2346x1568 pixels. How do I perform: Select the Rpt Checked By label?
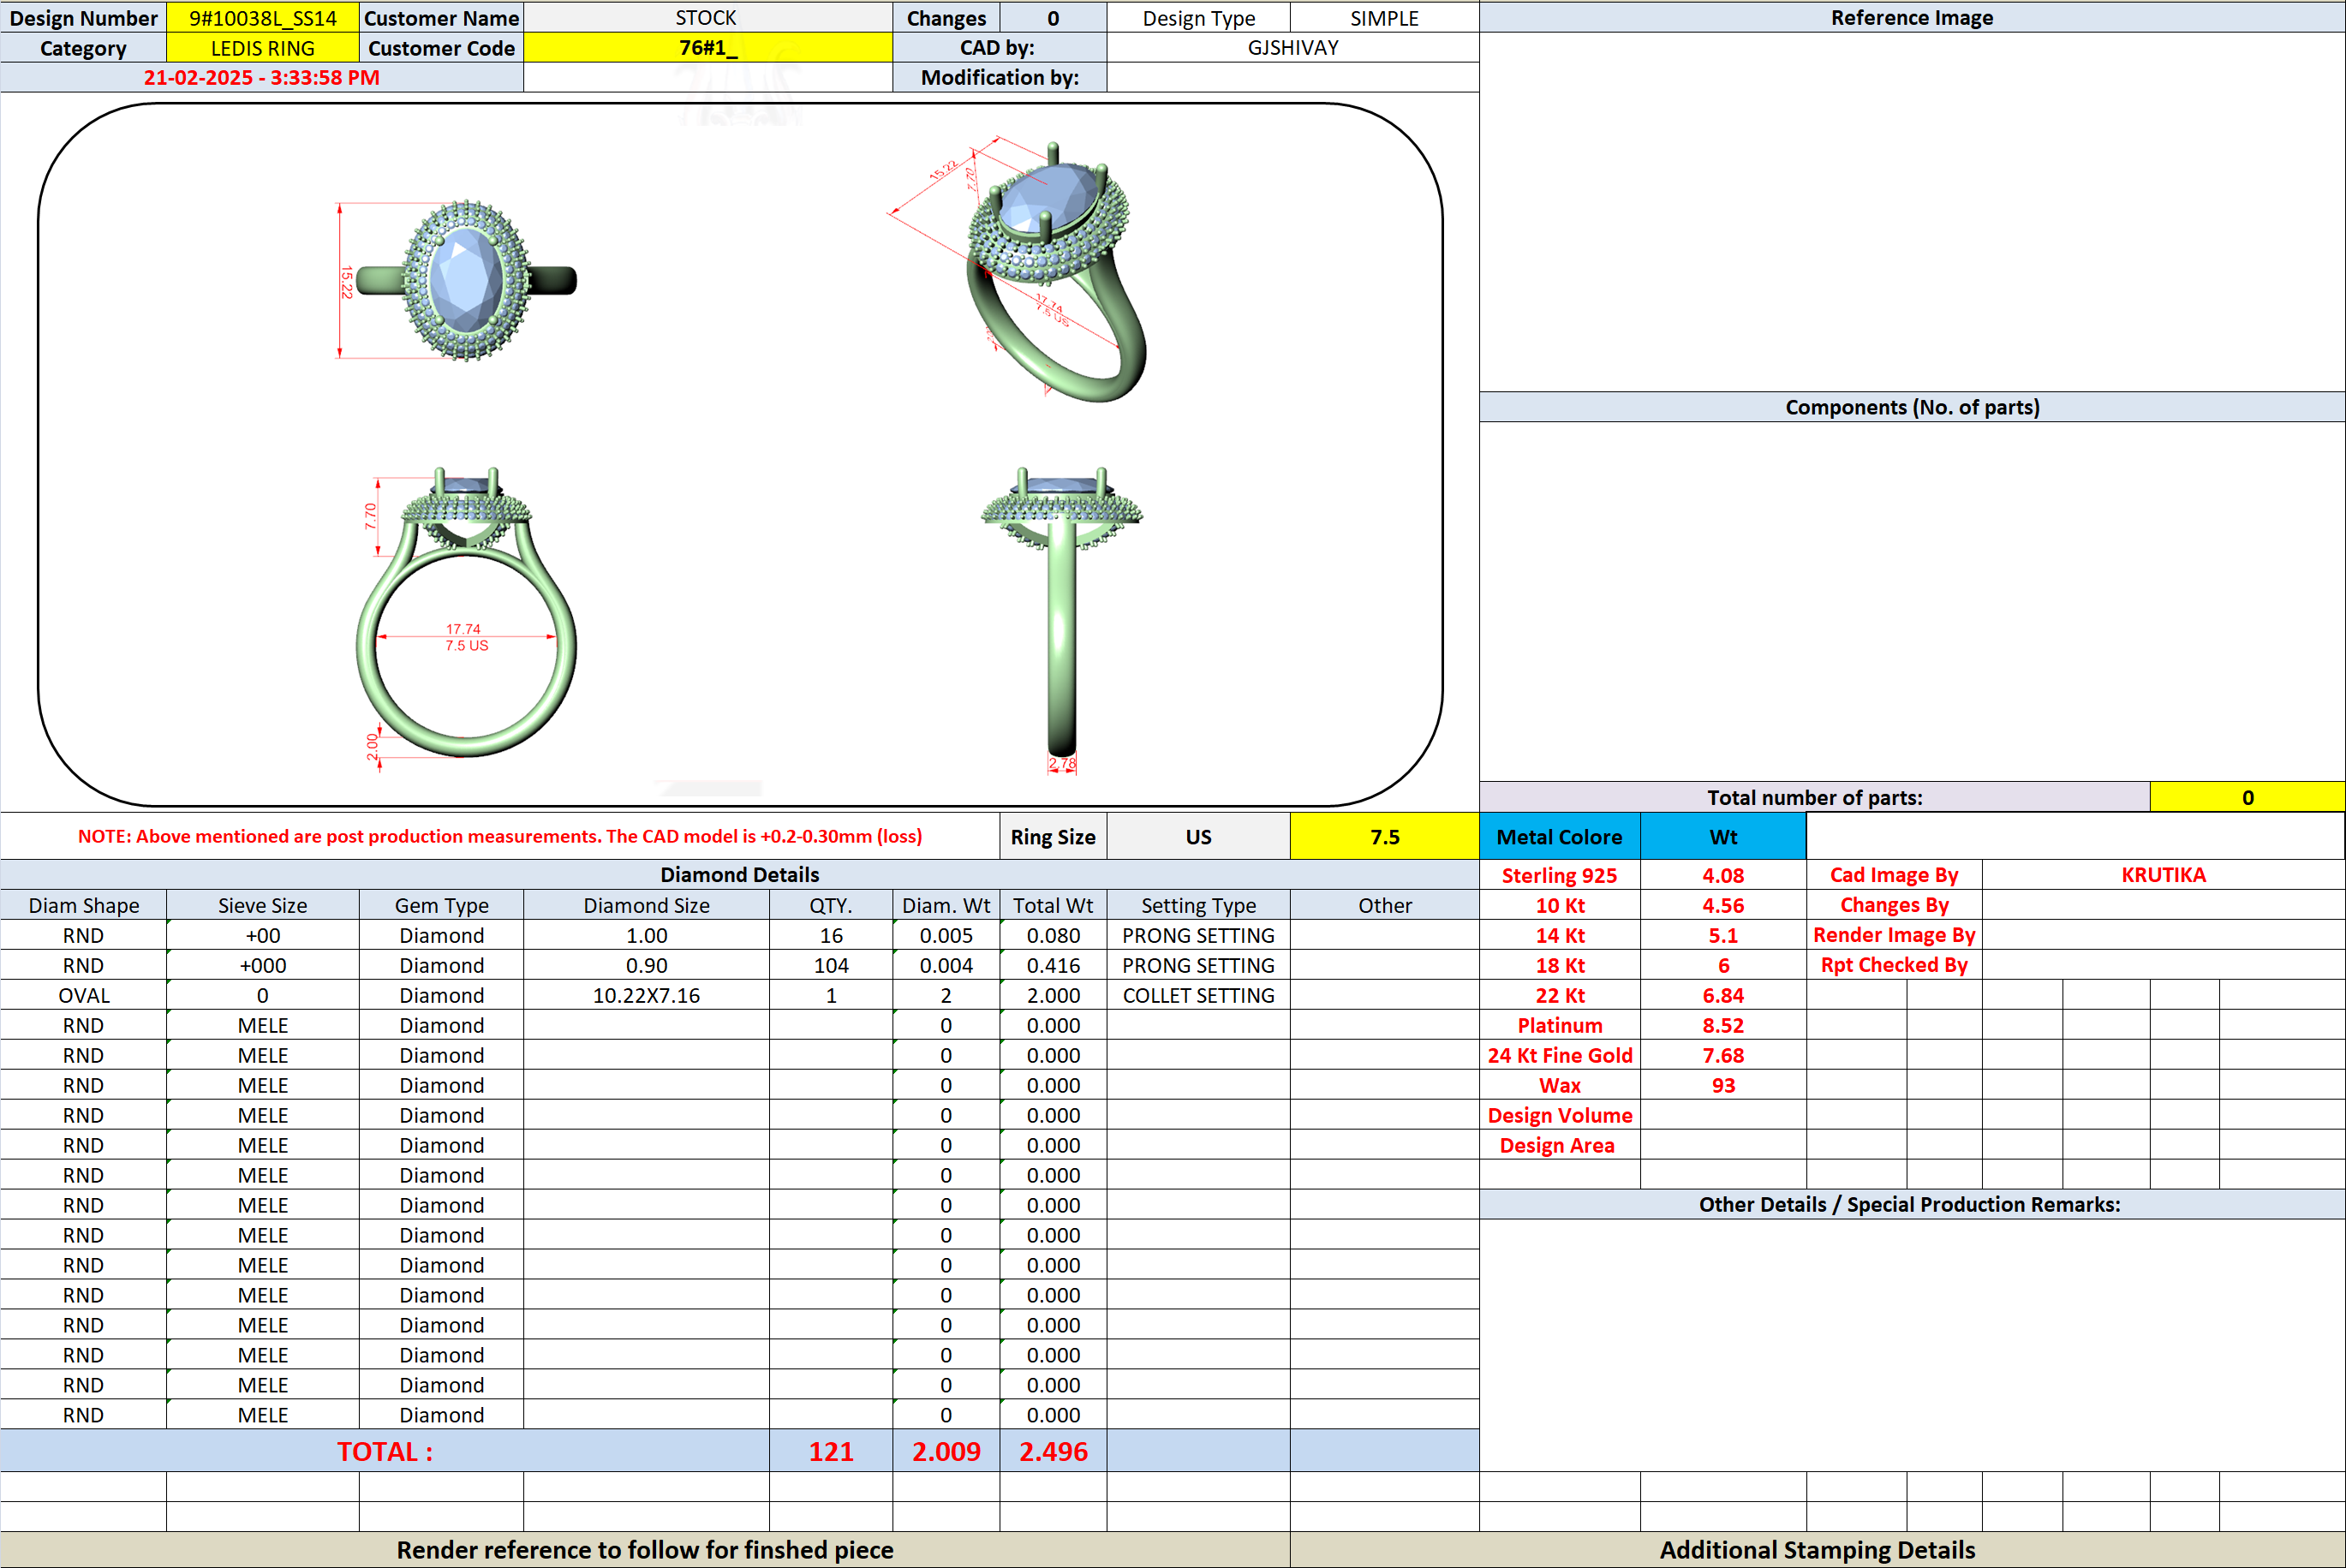tap(1894, 965)
